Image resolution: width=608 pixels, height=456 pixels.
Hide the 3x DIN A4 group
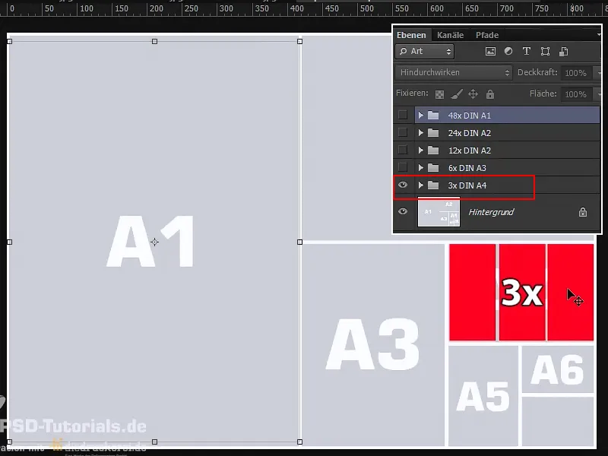pos(403,185)
